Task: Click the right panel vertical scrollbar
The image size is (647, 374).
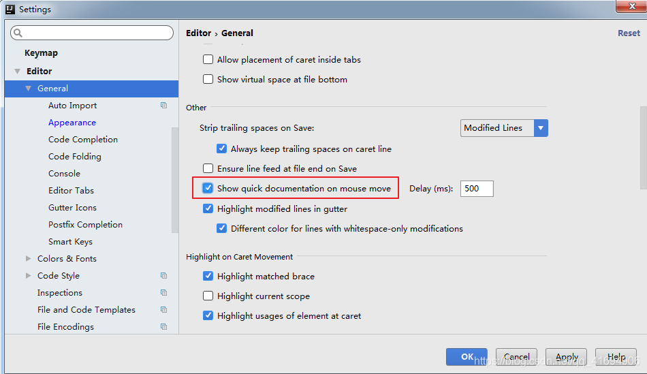Action: pos(644,148)
